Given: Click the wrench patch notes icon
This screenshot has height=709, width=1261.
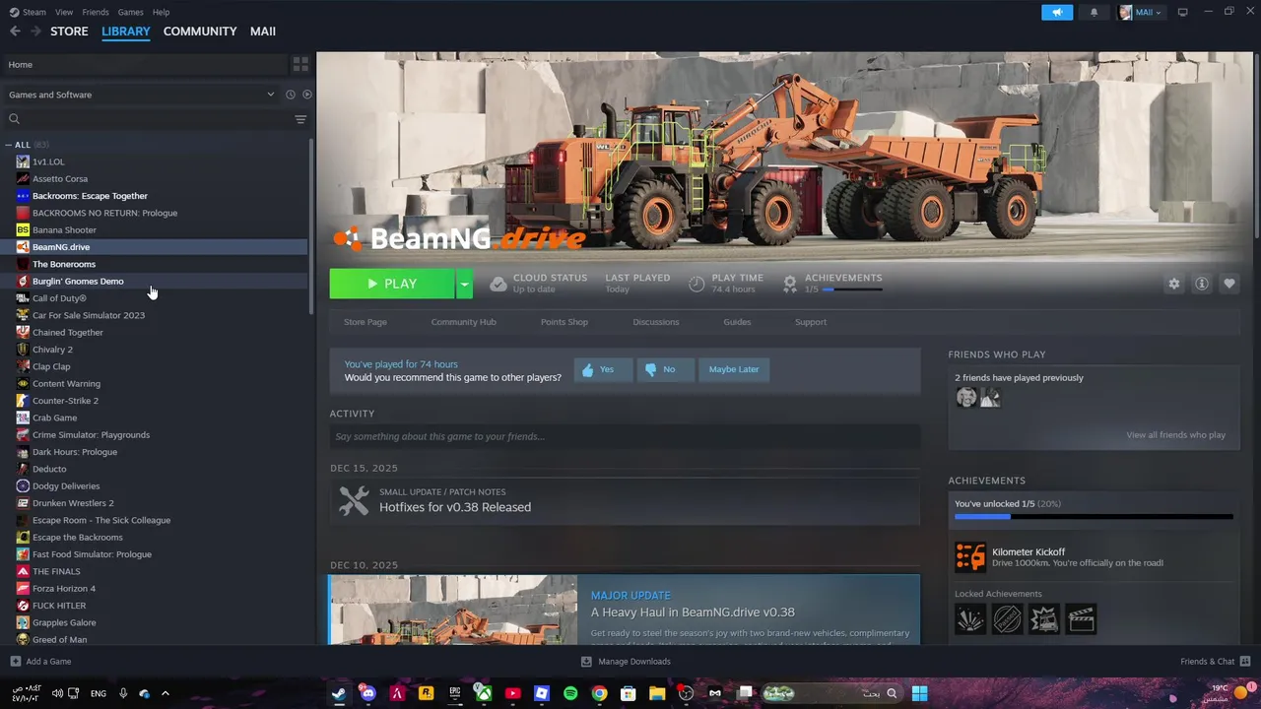Looking at the screenshot, I should tap(354, 500).
